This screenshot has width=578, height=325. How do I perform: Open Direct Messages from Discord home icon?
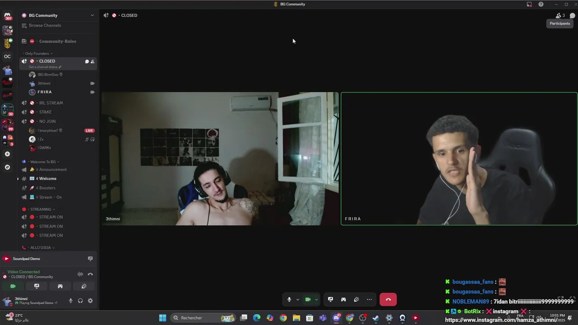8,16
